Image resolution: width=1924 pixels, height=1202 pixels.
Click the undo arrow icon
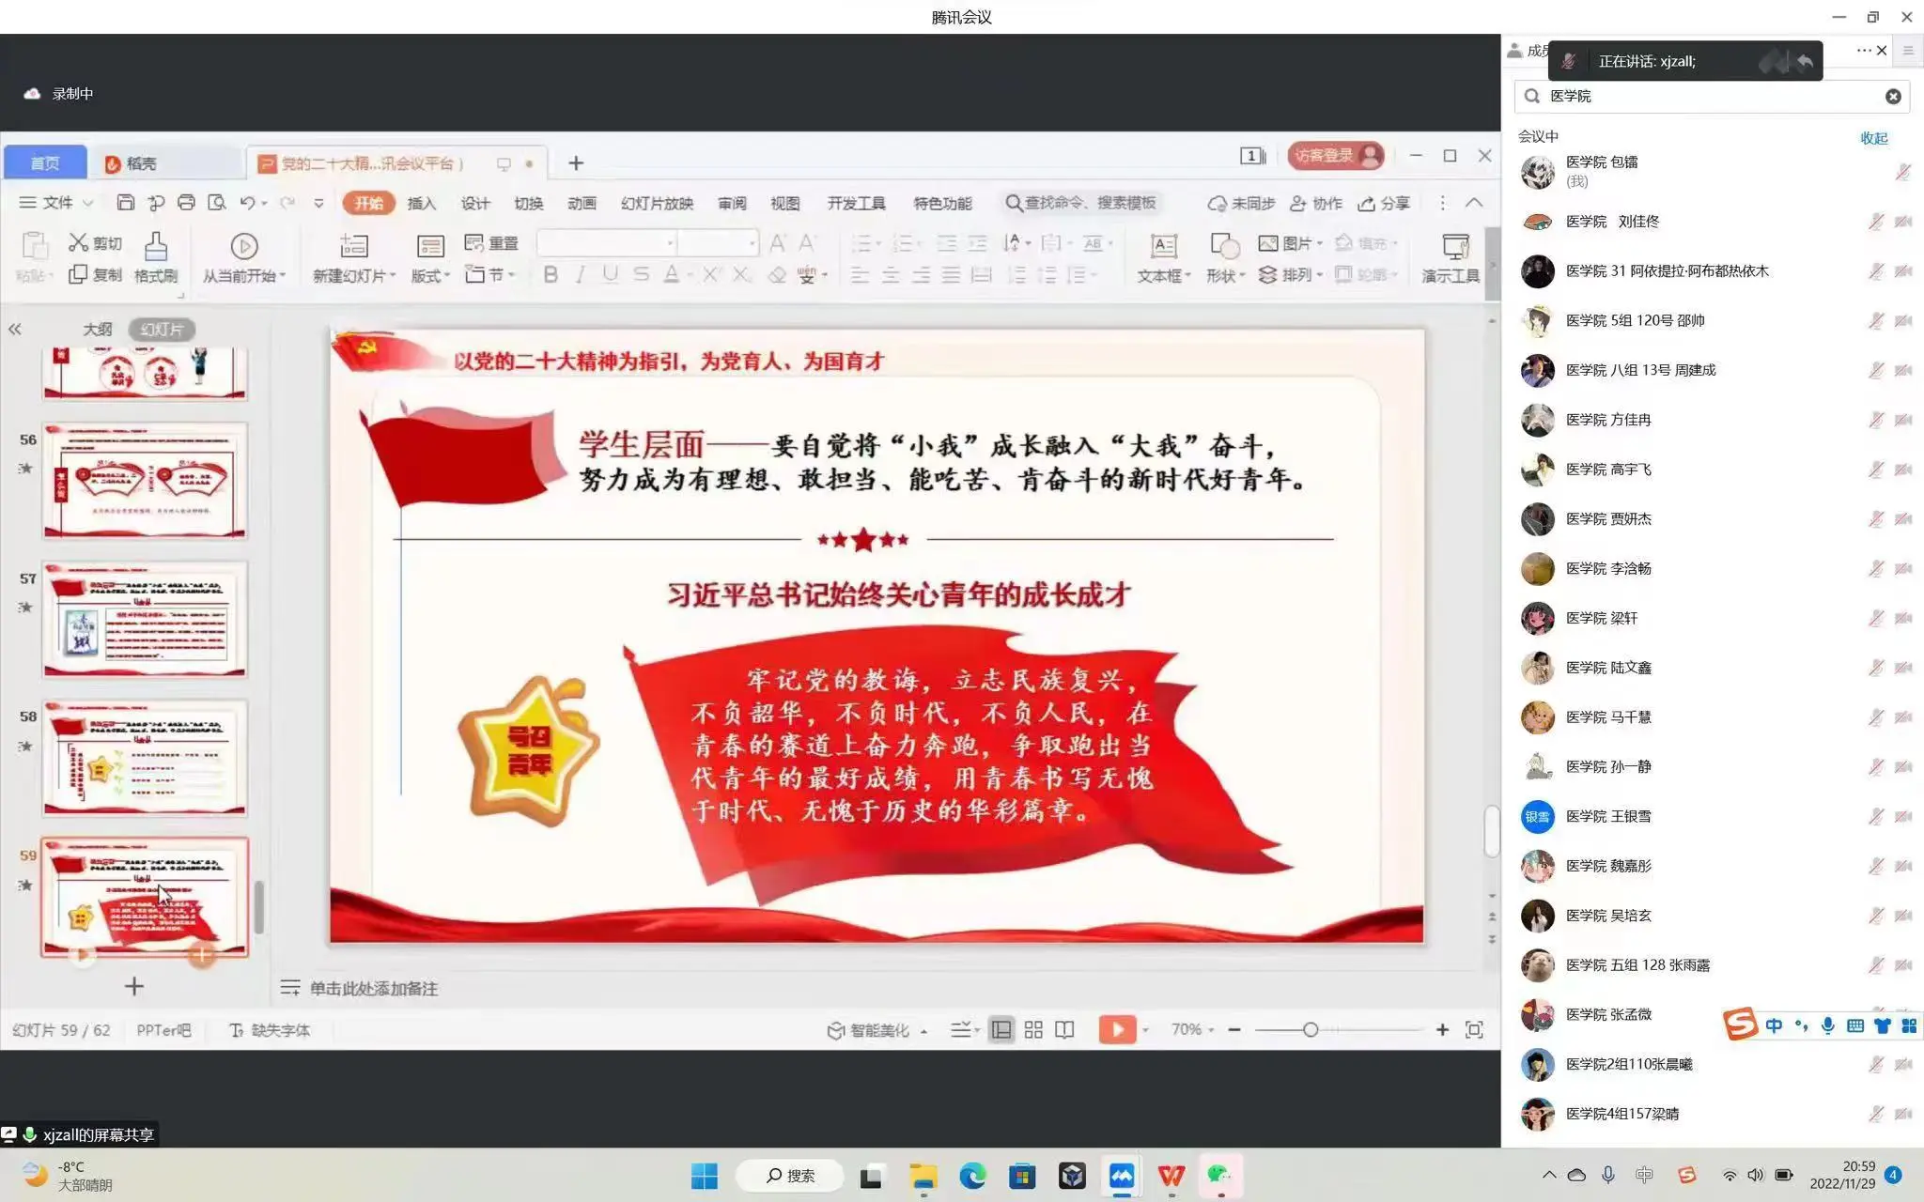[x=247, y=203]
